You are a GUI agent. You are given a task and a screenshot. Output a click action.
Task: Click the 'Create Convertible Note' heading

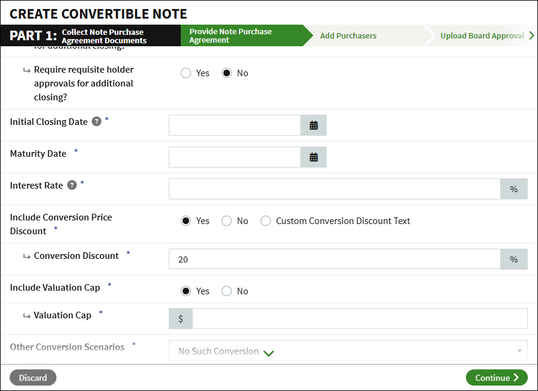coord(98,14)
